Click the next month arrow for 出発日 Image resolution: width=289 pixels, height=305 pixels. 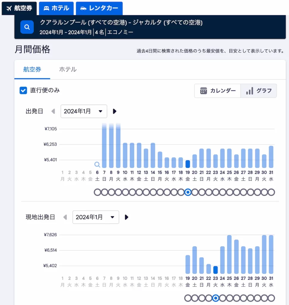tap(115, 111)
